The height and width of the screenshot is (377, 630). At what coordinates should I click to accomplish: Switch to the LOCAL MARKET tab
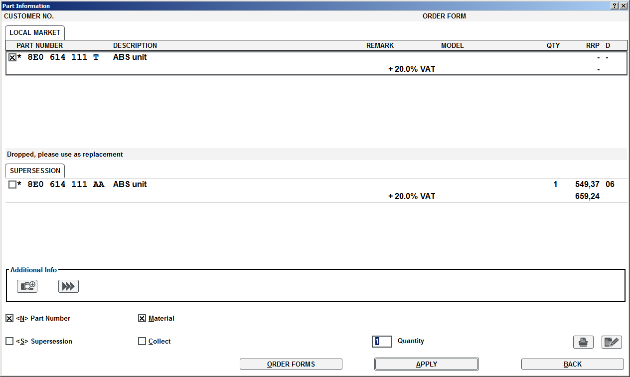35,32
